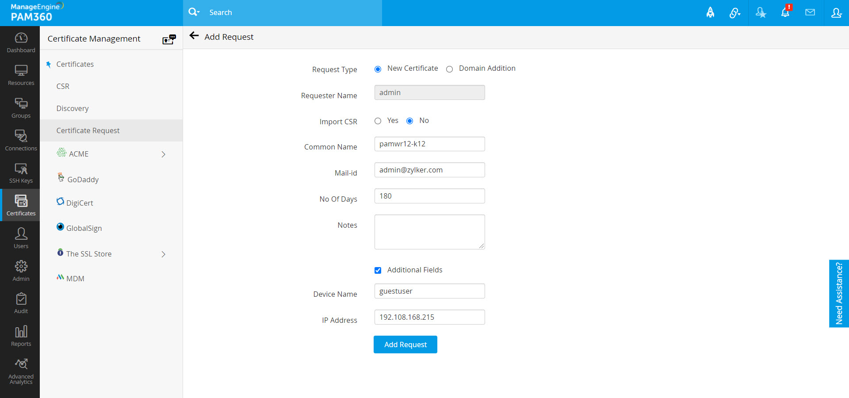Open the notifications bell
This screenshot has height=398, width=849.
pyautogui.click(x=785, y=12)
